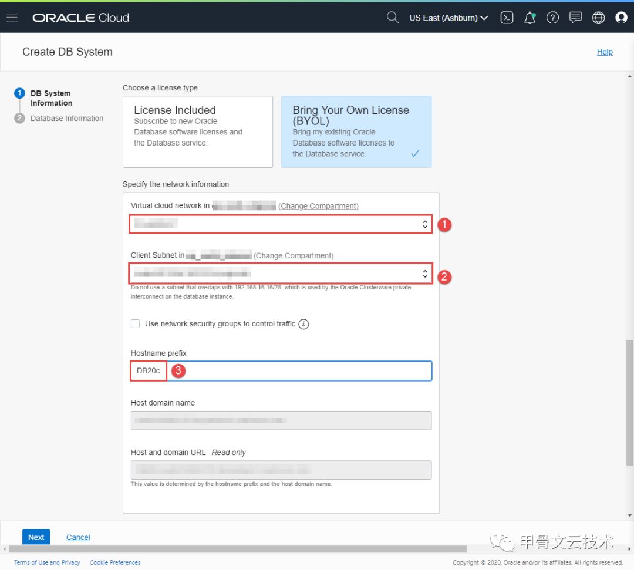
Task: Enable network security groups checkbox
Action: [136, 324]
